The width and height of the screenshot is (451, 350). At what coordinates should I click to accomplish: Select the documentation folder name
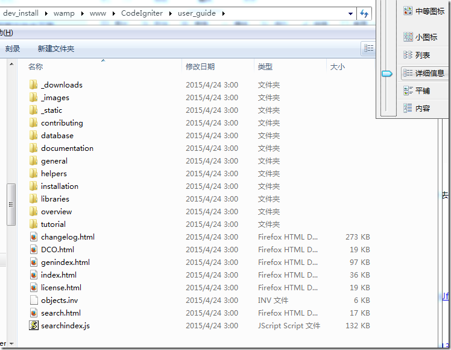(67, 148)
